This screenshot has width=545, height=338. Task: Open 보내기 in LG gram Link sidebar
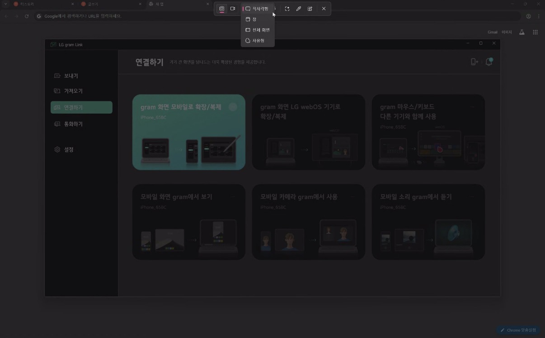81,76
